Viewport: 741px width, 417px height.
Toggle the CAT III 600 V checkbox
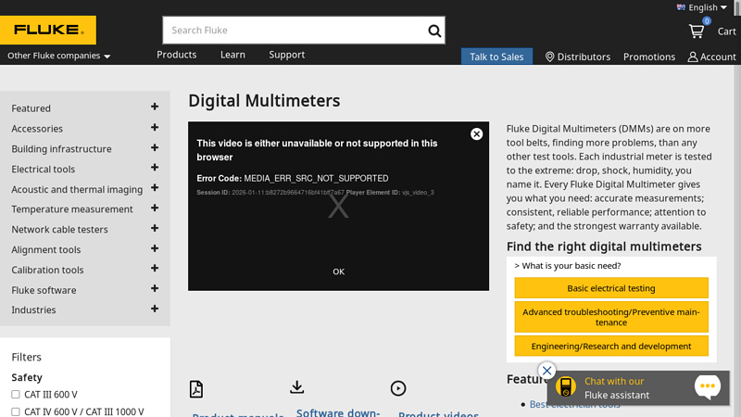[16, 395]
